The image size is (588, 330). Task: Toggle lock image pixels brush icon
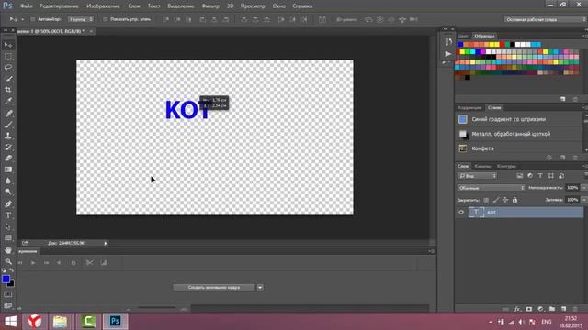click(496, 200)
